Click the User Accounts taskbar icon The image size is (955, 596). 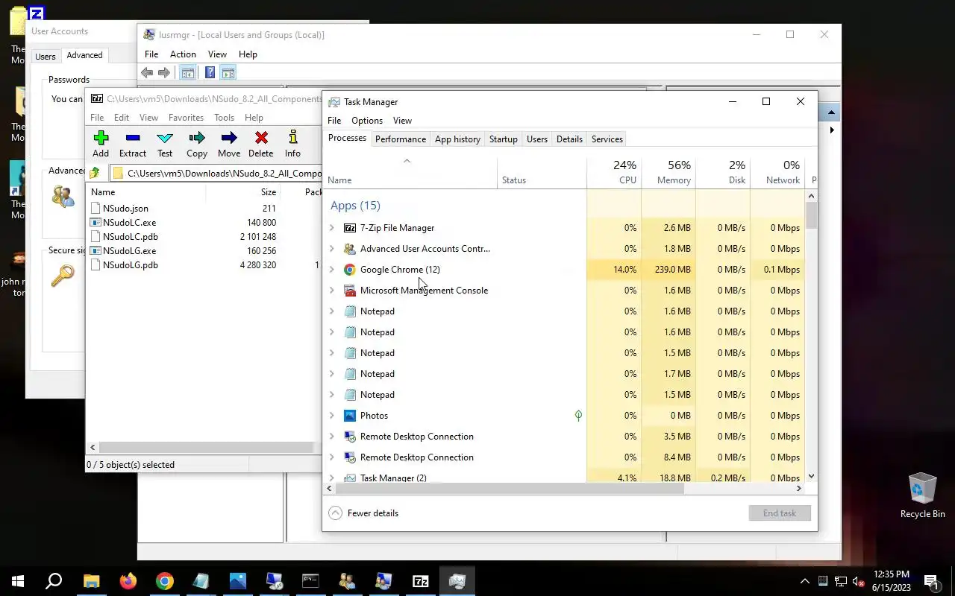[348, 581]
